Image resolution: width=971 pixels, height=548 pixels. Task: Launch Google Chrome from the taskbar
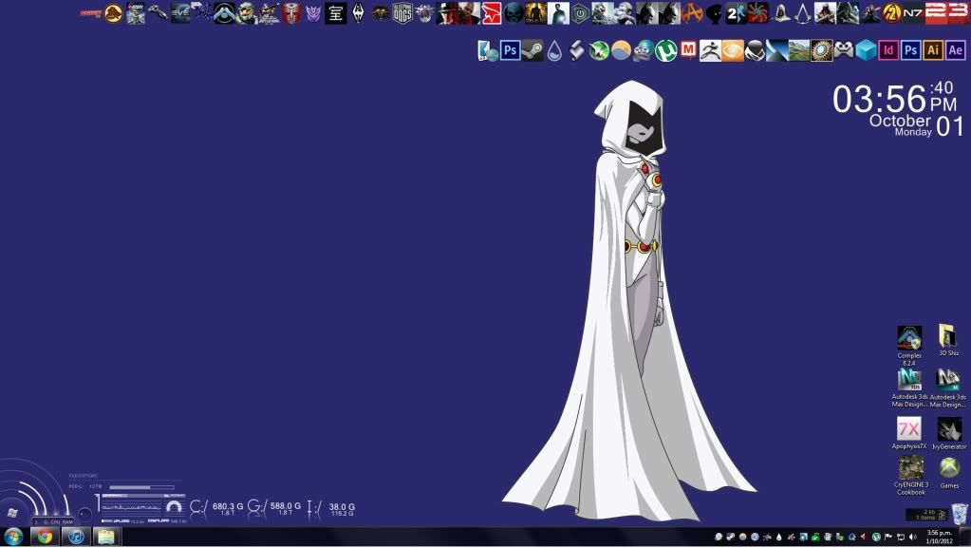(x=44, y=537)
